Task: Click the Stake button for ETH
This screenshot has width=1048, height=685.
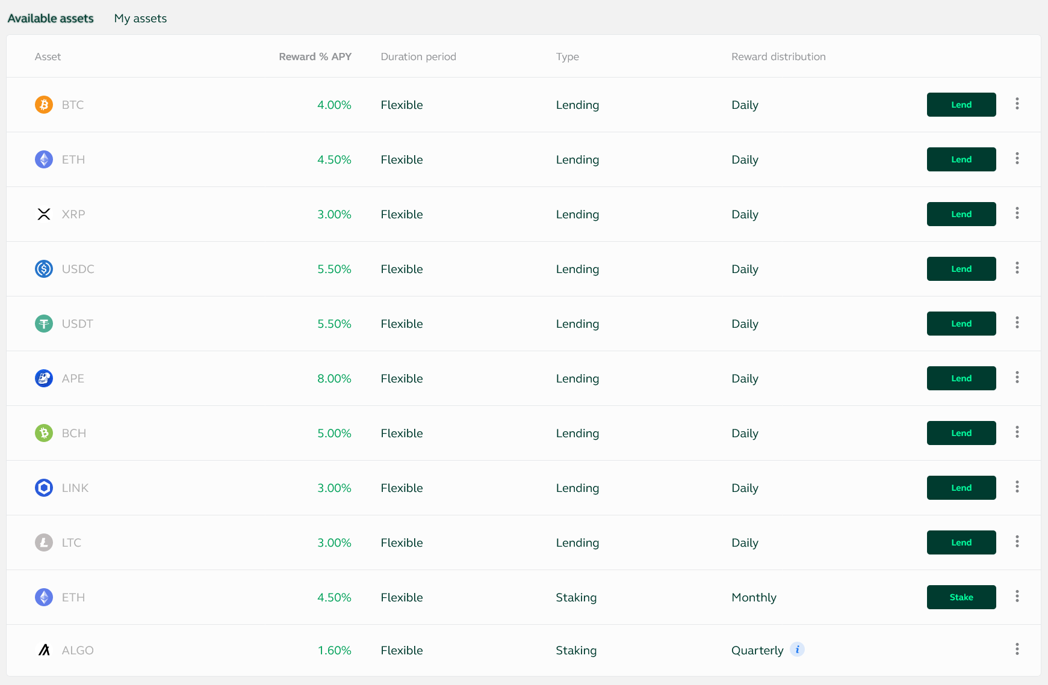Action: pos(961,597)
